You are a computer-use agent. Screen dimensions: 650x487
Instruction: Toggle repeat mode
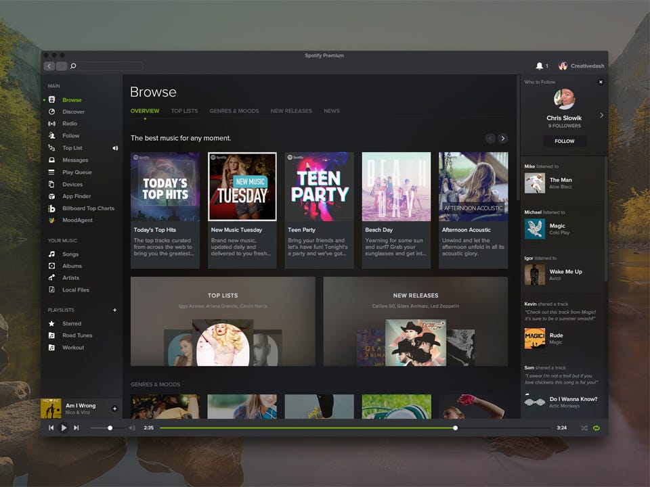[596, 428]
